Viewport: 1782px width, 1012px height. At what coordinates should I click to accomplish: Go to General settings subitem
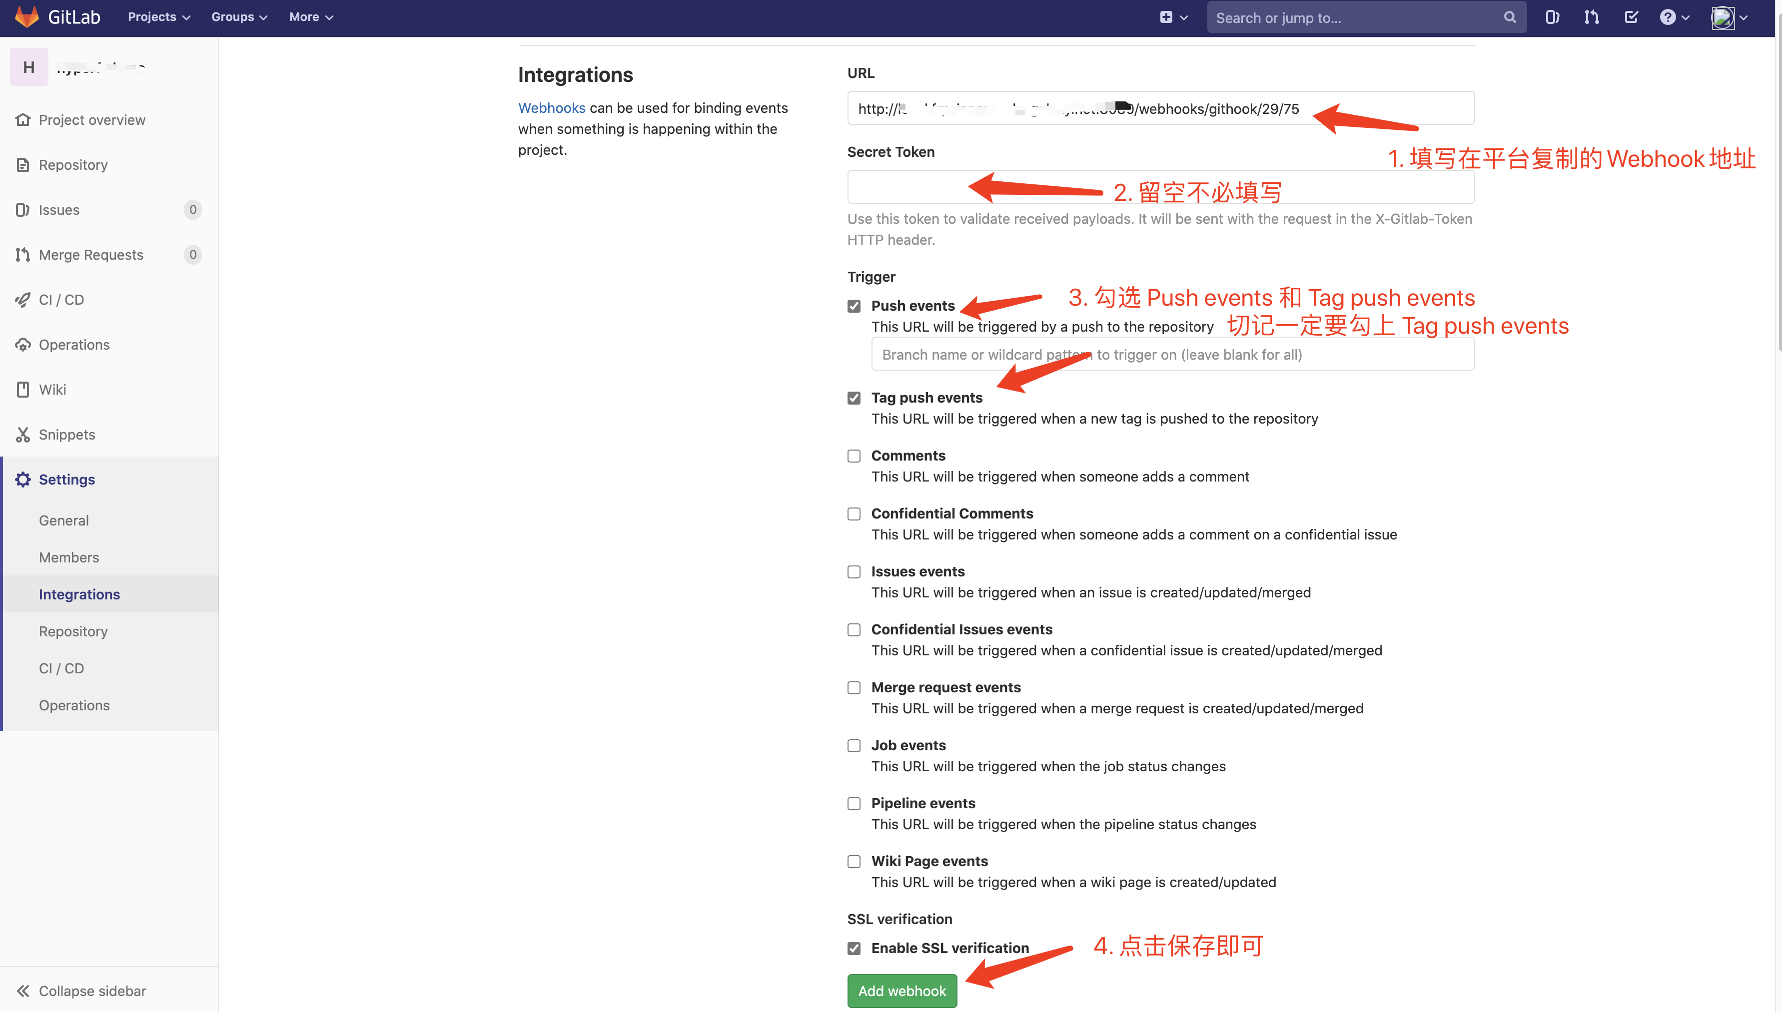tap(64, 520)
